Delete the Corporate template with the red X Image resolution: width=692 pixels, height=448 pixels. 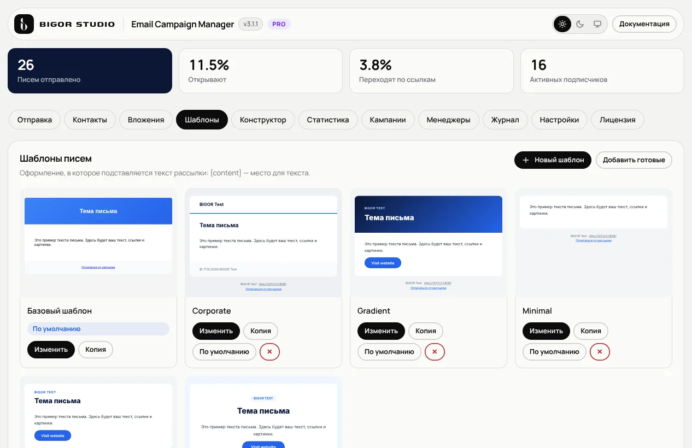click(x=269, y=352)
